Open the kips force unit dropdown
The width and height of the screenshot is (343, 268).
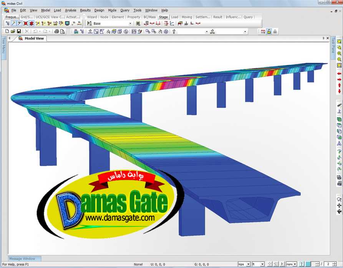tap(244, 264)
